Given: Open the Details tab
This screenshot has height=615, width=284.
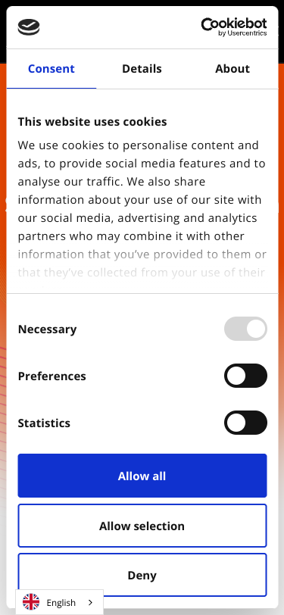Looking at the screenshot, I should pyautogui.click(x=142, y=69).
